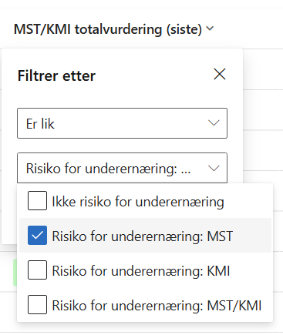Choose the Risiko for underernæring: MST/KMI option text
This screenshot has width=283, height=335.
coord(157,306)
